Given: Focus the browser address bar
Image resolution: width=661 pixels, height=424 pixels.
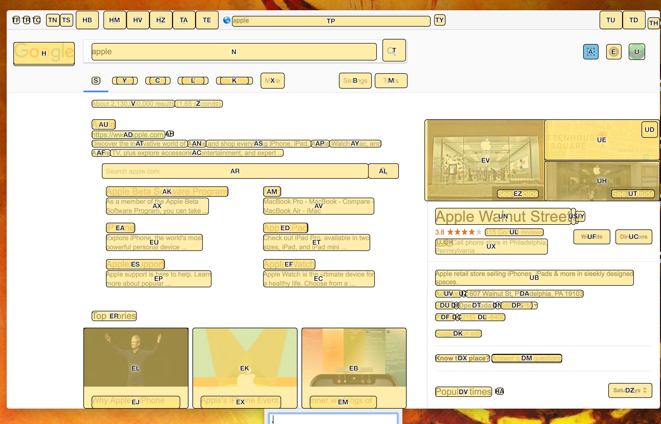Looking at the screenshot, I should (331, 21).
